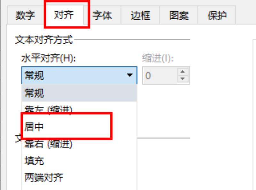Choose 常规 from the alignment list
Viewport: 256px width, 190px height.
pos(79,93)
